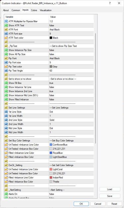The height and width of the screenshot is (208, 124).
Task: Click the string icon next to _PipText
Action: (x=6, y=46)
